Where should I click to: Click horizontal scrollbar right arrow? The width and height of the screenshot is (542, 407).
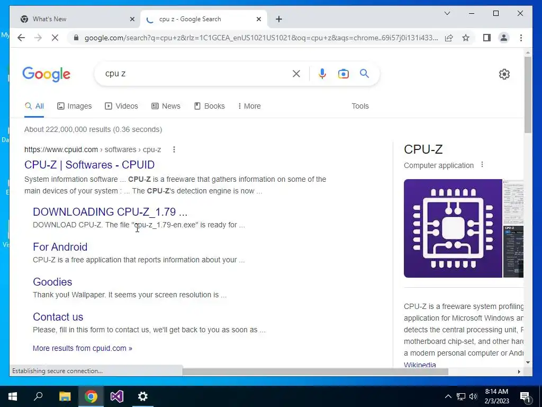pos(519,371)
